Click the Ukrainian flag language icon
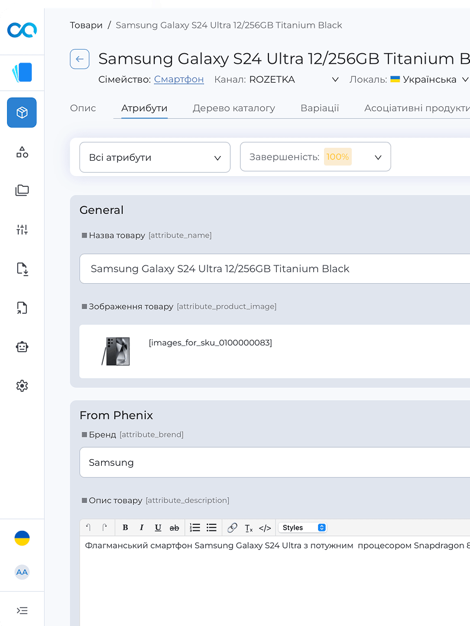Image resolution: width=470 pixels, height=626 pixels. [x=22, y=538]
